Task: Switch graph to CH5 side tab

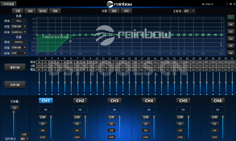Action: coord(231,46)
